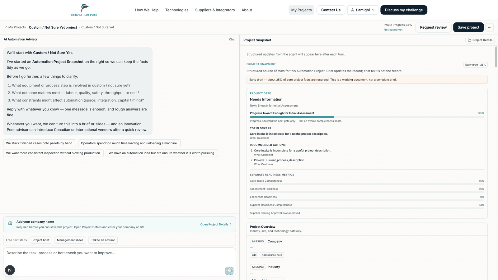Select the Project brief chip
This screenshot has height=280, width=498.
(x=41, y=240)
